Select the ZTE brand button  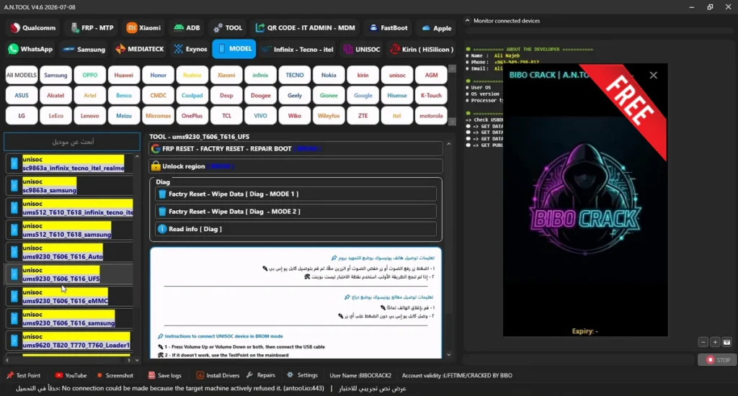(x=363, y=116)
